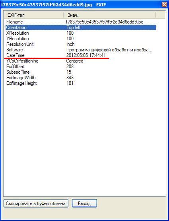Click the 'Знач.' column header

tap(110, 15)
